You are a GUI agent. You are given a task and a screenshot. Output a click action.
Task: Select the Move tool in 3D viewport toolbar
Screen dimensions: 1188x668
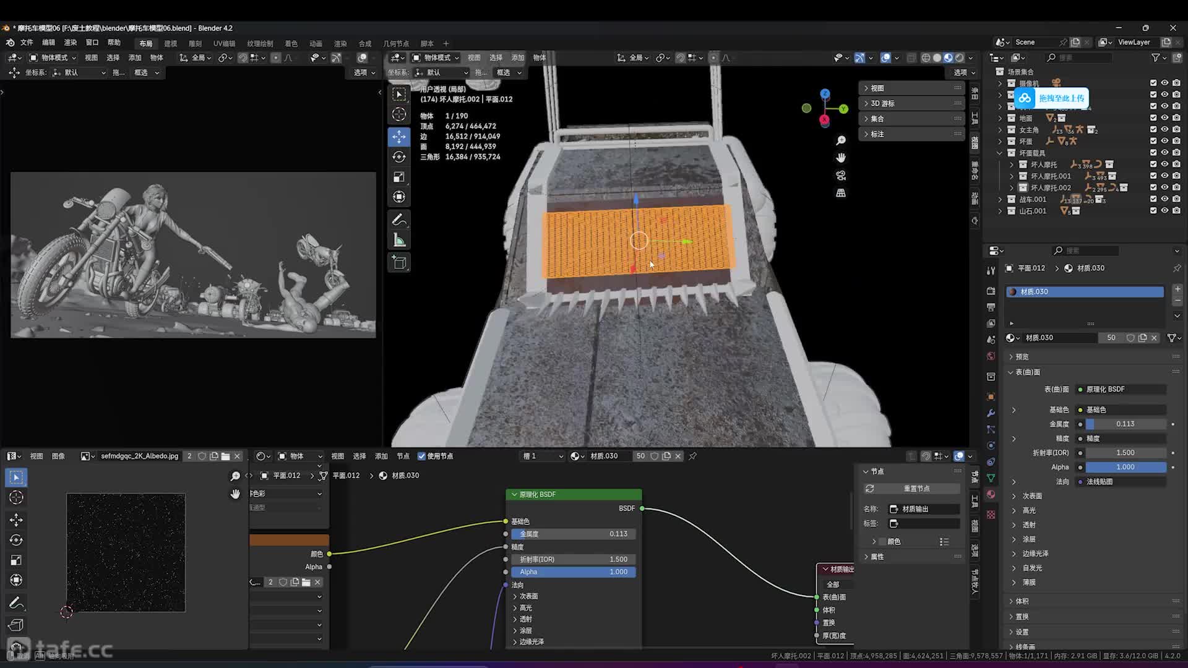399,137
